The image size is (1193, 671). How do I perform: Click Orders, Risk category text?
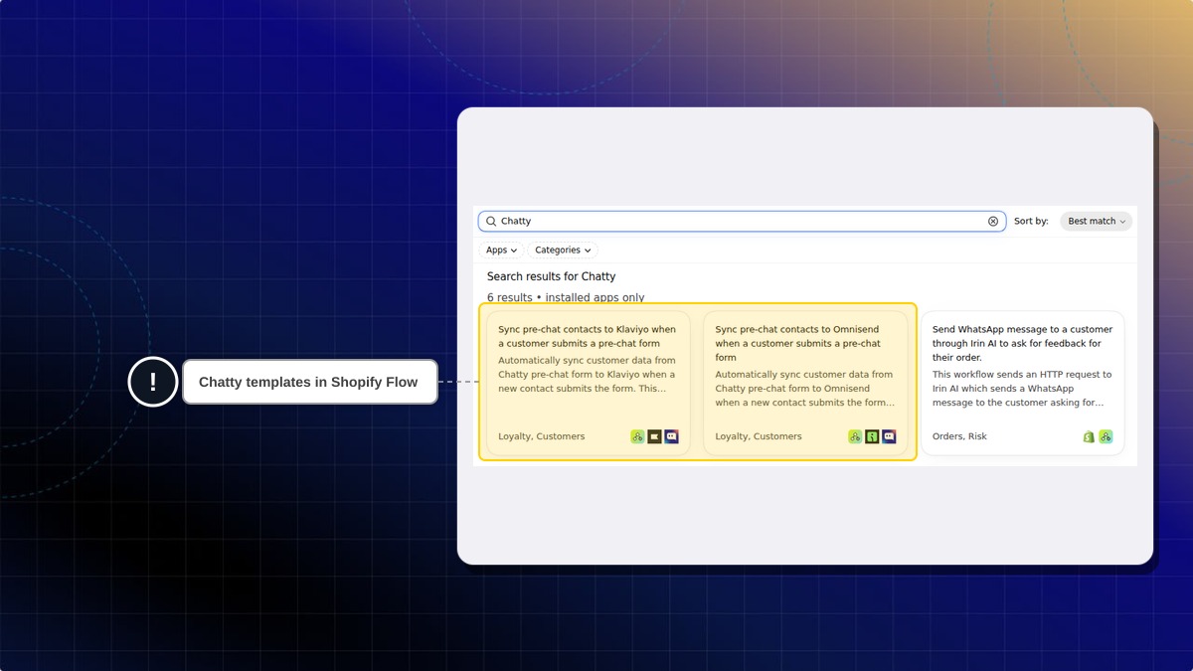point(959,436)
